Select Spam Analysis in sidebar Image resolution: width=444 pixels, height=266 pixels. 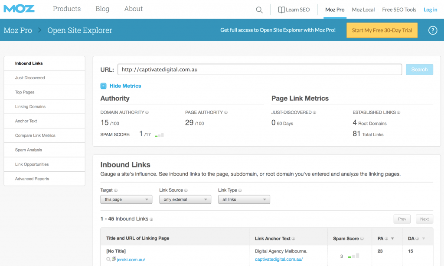[x=45, y=150]
